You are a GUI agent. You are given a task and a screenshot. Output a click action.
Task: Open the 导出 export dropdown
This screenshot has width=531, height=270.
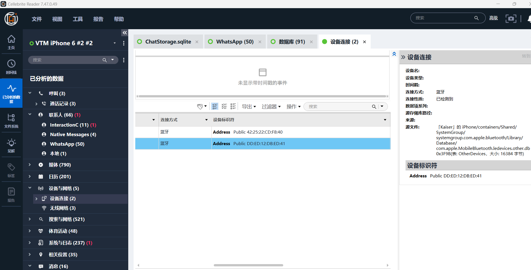click(249, 107)
